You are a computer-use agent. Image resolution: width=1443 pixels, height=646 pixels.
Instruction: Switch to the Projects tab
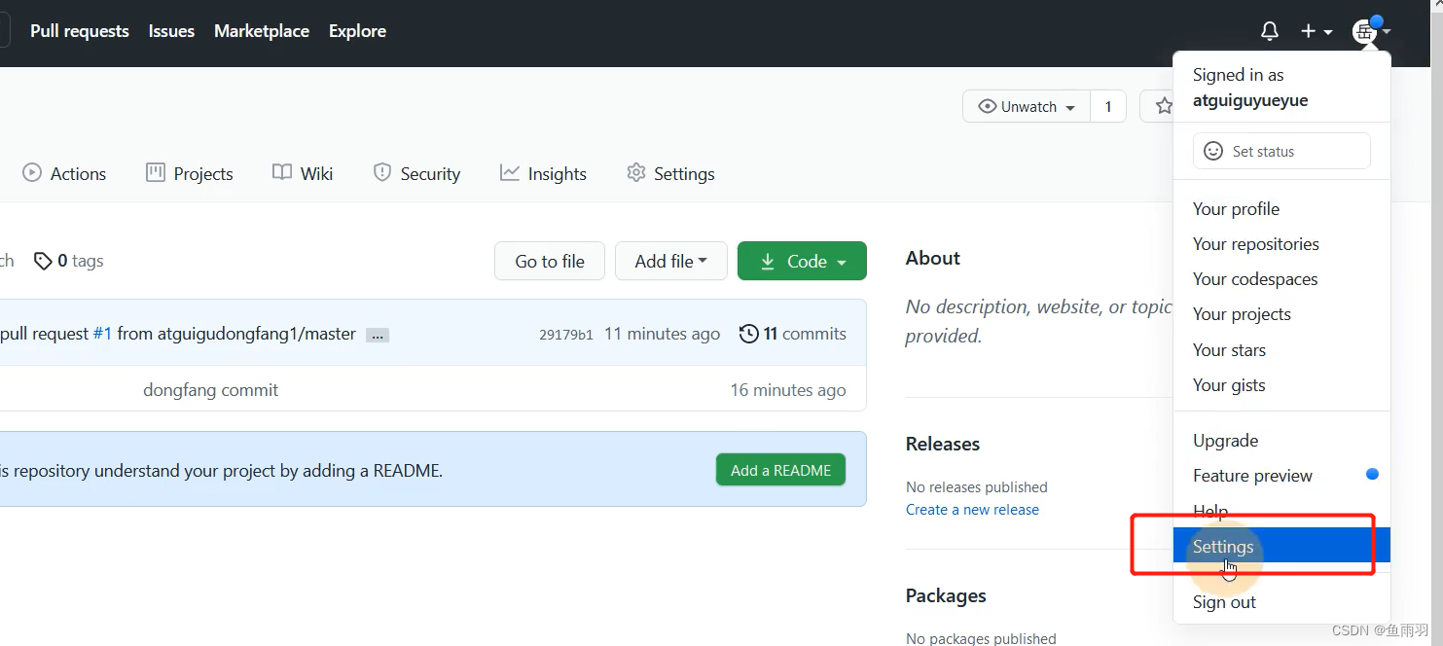click(190, 173)
